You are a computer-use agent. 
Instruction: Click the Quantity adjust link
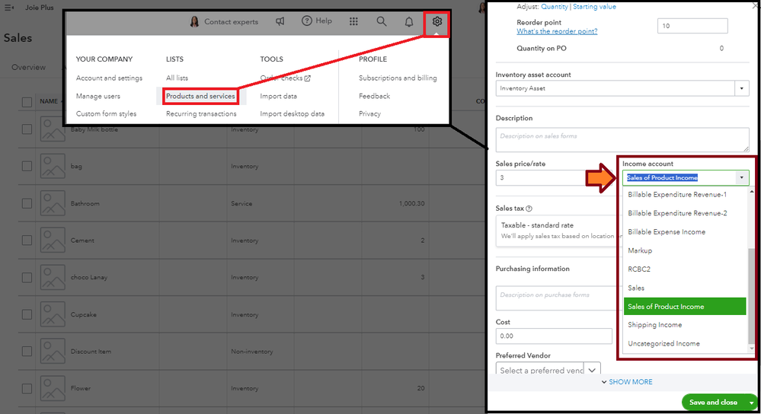tap(555, 7)
